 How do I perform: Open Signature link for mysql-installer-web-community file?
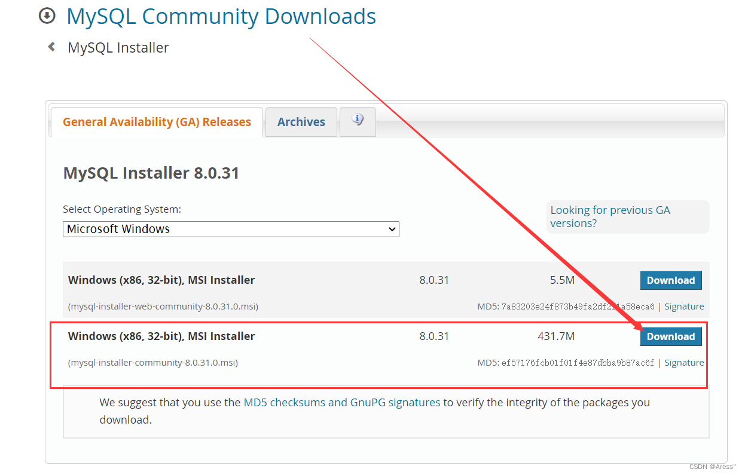[x=684, y=307]
